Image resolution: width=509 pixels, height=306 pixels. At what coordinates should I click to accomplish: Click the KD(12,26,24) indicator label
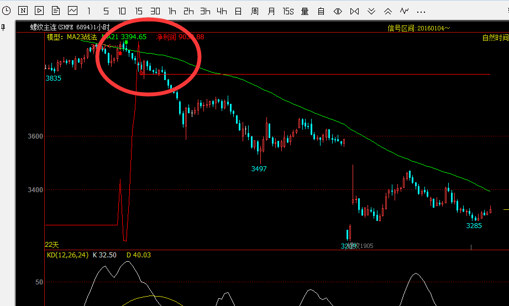click(67, 255)
